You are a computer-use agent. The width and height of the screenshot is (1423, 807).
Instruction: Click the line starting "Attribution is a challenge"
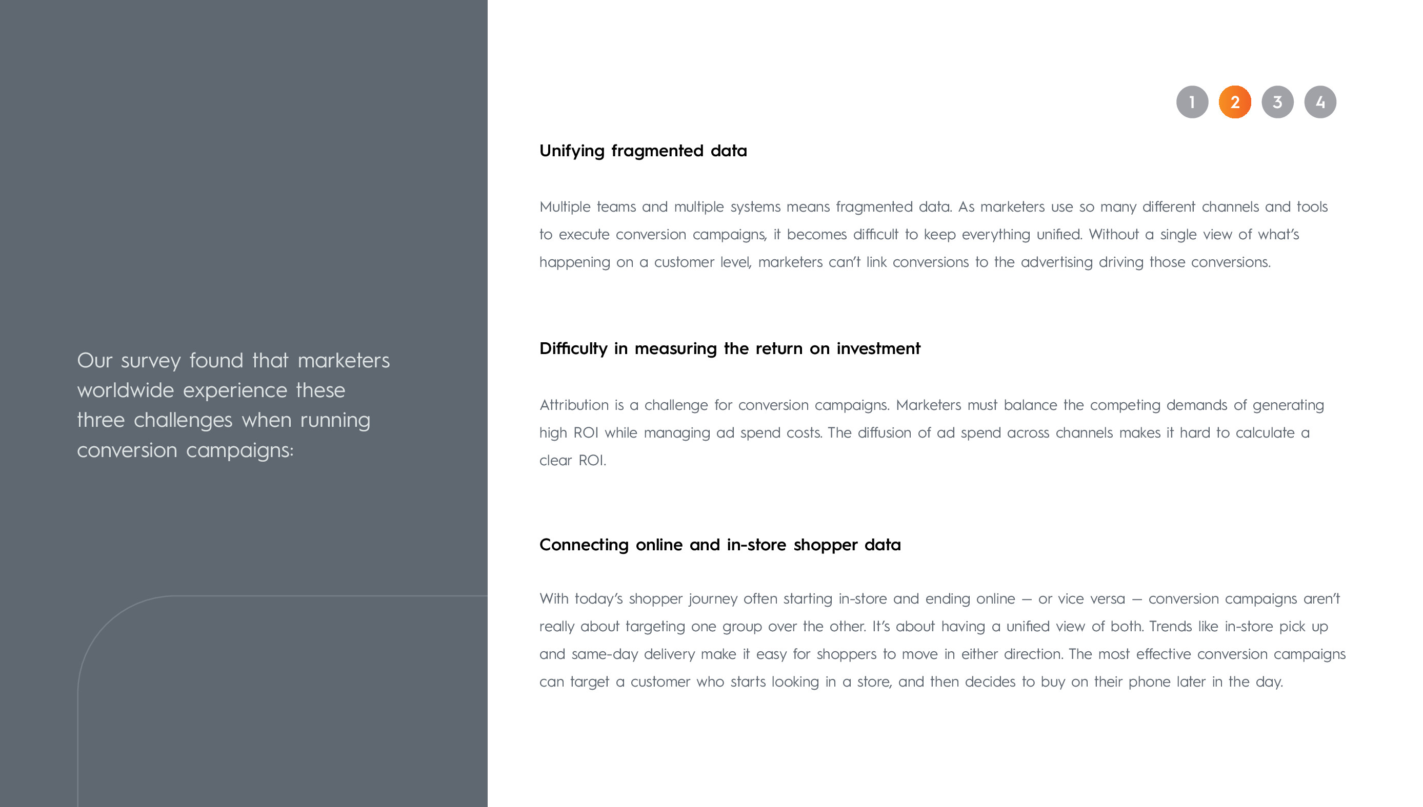(931, 405)
